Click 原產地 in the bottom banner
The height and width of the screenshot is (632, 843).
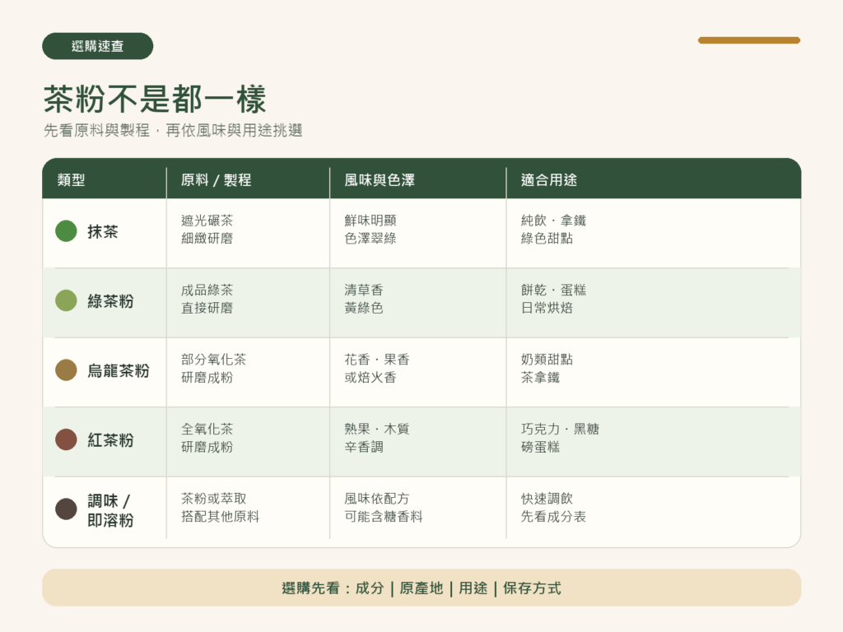coord(421,588)
